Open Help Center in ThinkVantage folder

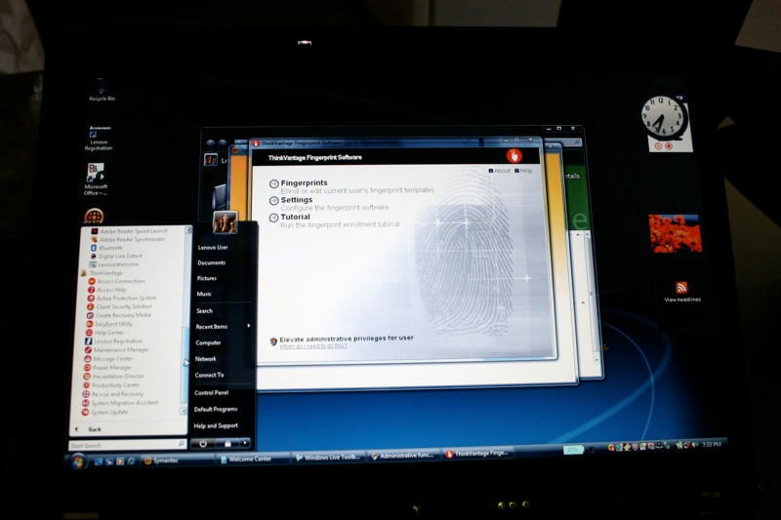(104, 333)
